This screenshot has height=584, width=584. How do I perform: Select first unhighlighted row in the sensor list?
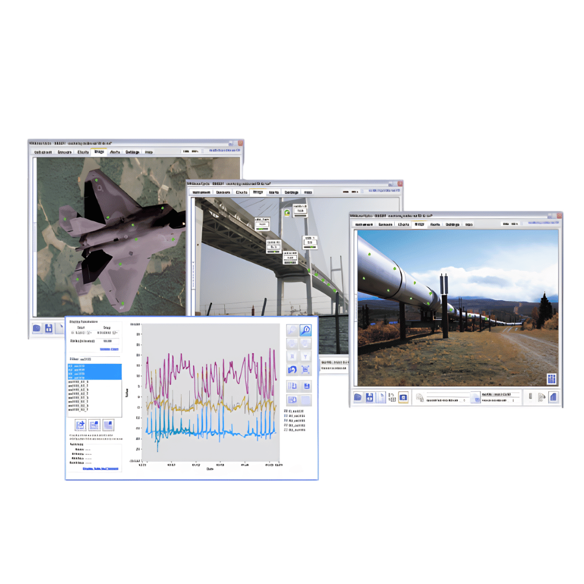[x=95, y=382]
